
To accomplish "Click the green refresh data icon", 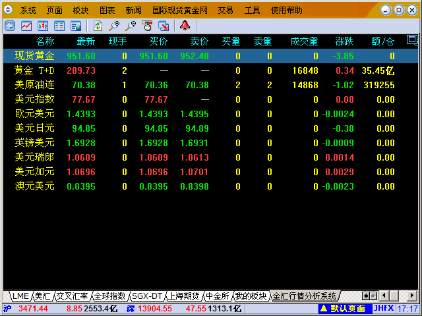I will click(98, 26).
